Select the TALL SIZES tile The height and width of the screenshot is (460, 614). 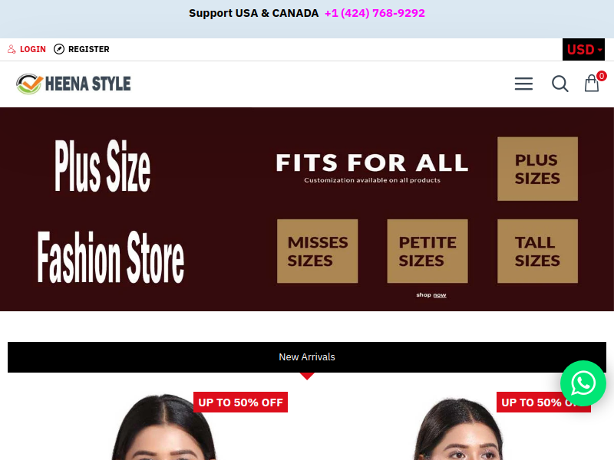coord(538,251)
